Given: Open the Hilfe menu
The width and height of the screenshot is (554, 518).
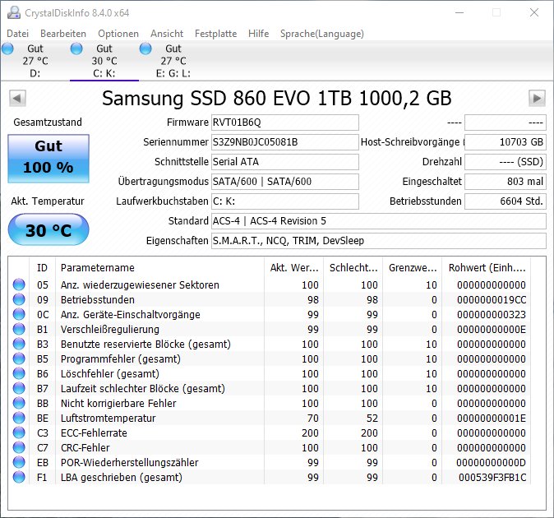Looking at the screenshot, I should (x=259, y=34).
